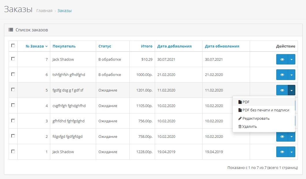Open actions dropdown for order 6
Screen dimensions: 306x179
click(x=292, y=75)
